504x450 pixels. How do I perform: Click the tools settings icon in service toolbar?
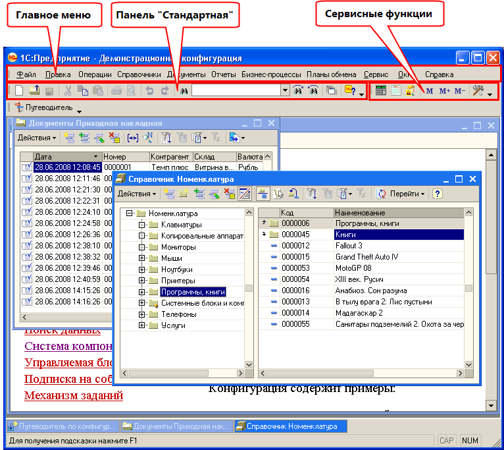pos(478,91)
